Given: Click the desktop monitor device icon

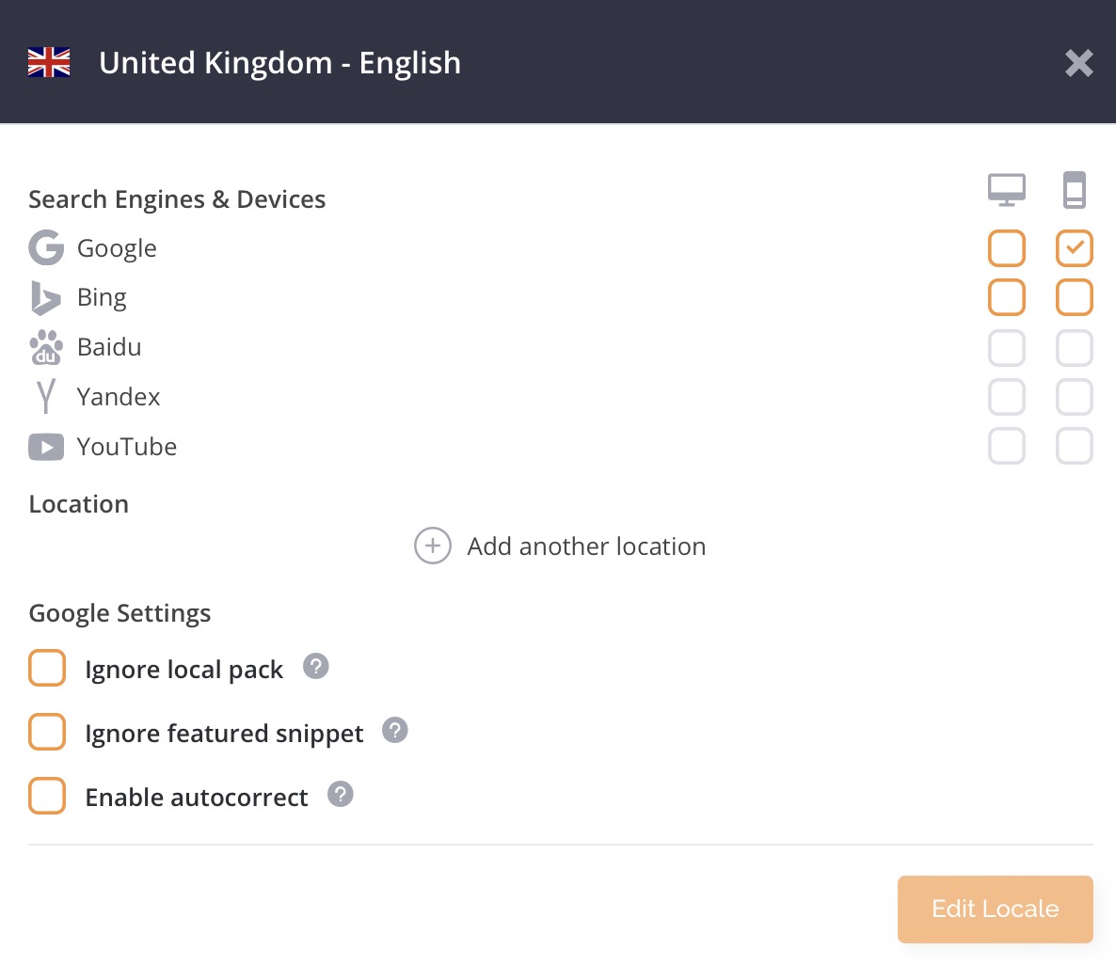Looking at the screenshot, I should [1007, 190].
